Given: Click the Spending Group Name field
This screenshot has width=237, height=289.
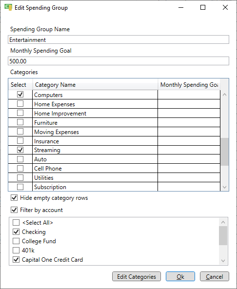Looking at the screenshot, I should (118, 39).
